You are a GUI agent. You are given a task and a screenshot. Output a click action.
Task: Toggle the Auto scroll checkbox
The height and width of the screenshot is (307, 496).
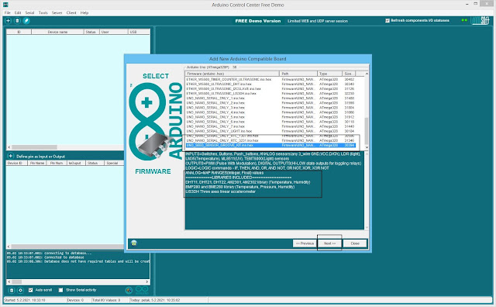click(x=31, y=290)
